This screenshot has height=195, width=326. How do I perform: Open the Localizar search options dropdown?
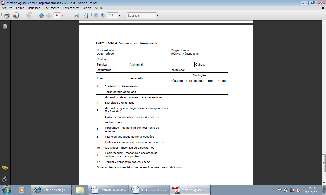tap(158, 15)
